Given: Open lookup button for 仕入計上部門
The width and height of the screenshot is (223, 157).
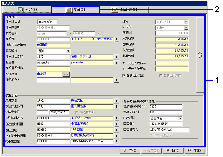Looking at the screenshot, I should pos(117,57).
